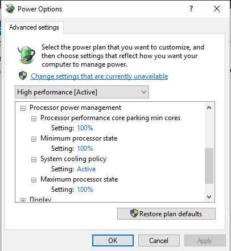The height and width of the screenshot is (251, 231).
Task: Expand the Display node
Action: (x=23, y=200)
